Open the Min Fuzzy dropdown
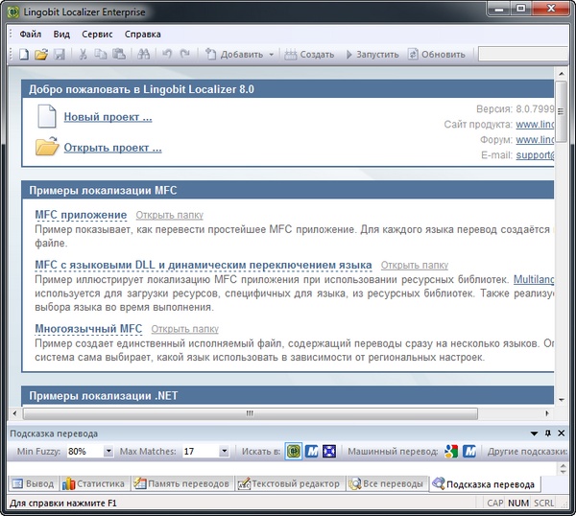 pos(108,452)
